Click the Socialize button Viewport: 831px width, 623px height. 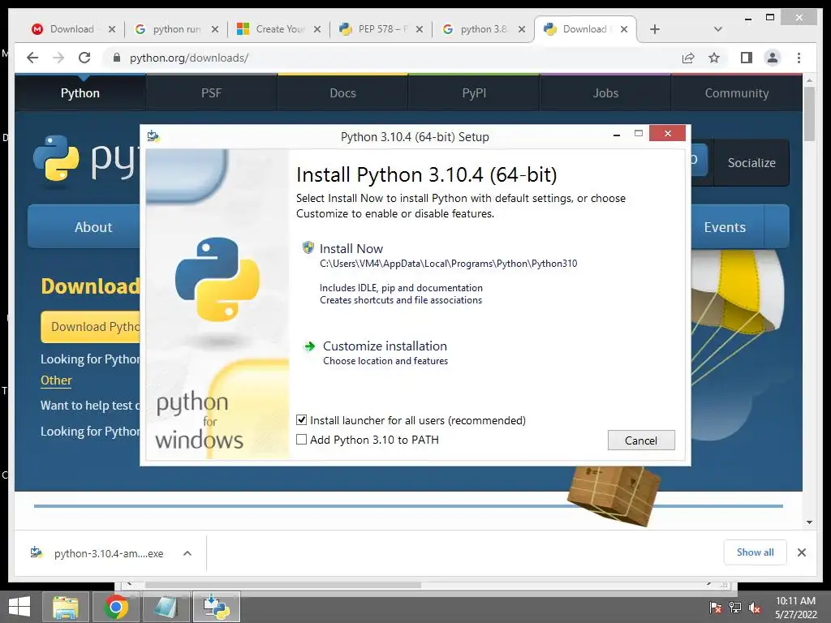pos(751,162)
